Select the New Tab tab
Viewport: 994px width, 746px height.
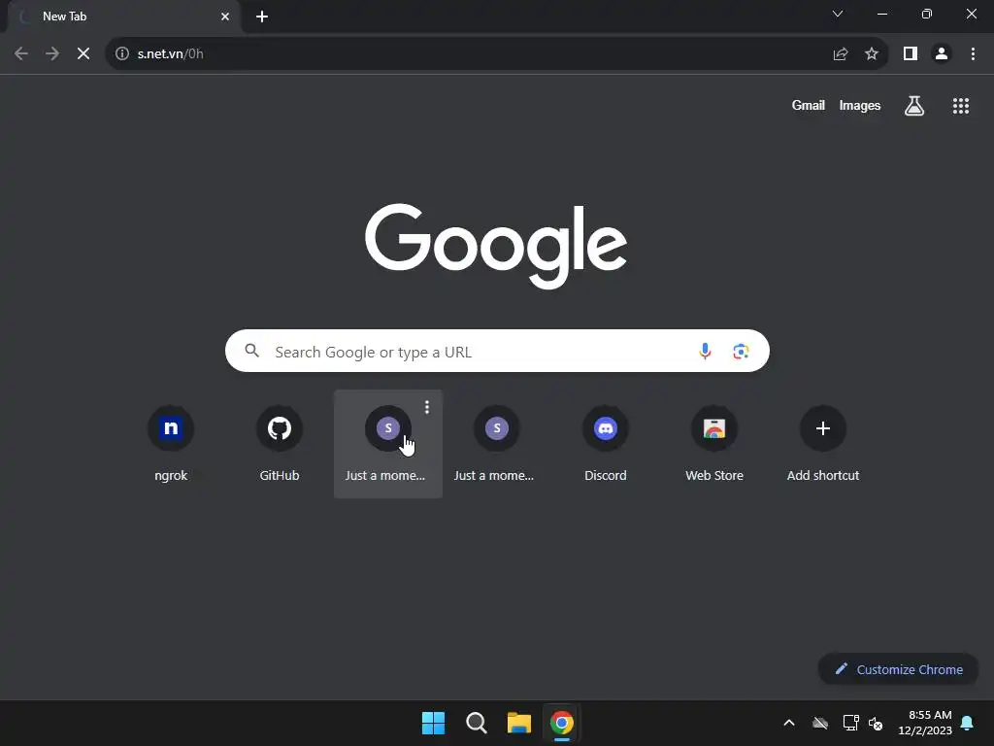pos(124,17)
